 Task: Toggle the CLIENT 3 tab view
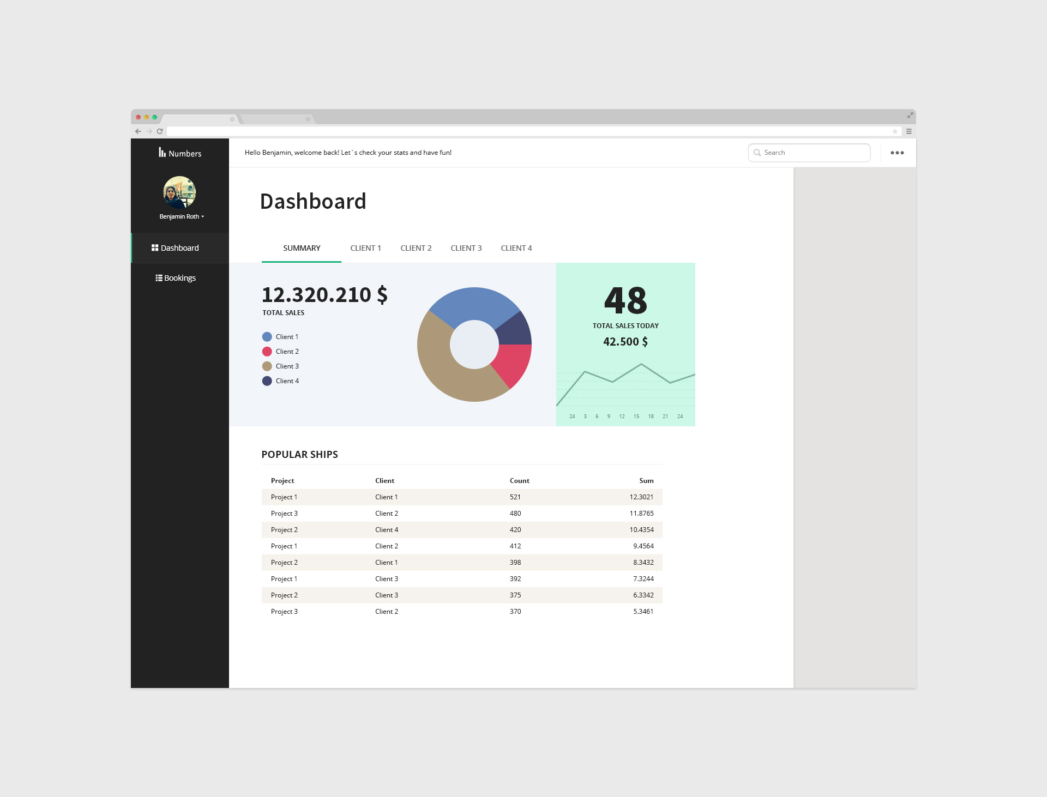pos(466,248)
